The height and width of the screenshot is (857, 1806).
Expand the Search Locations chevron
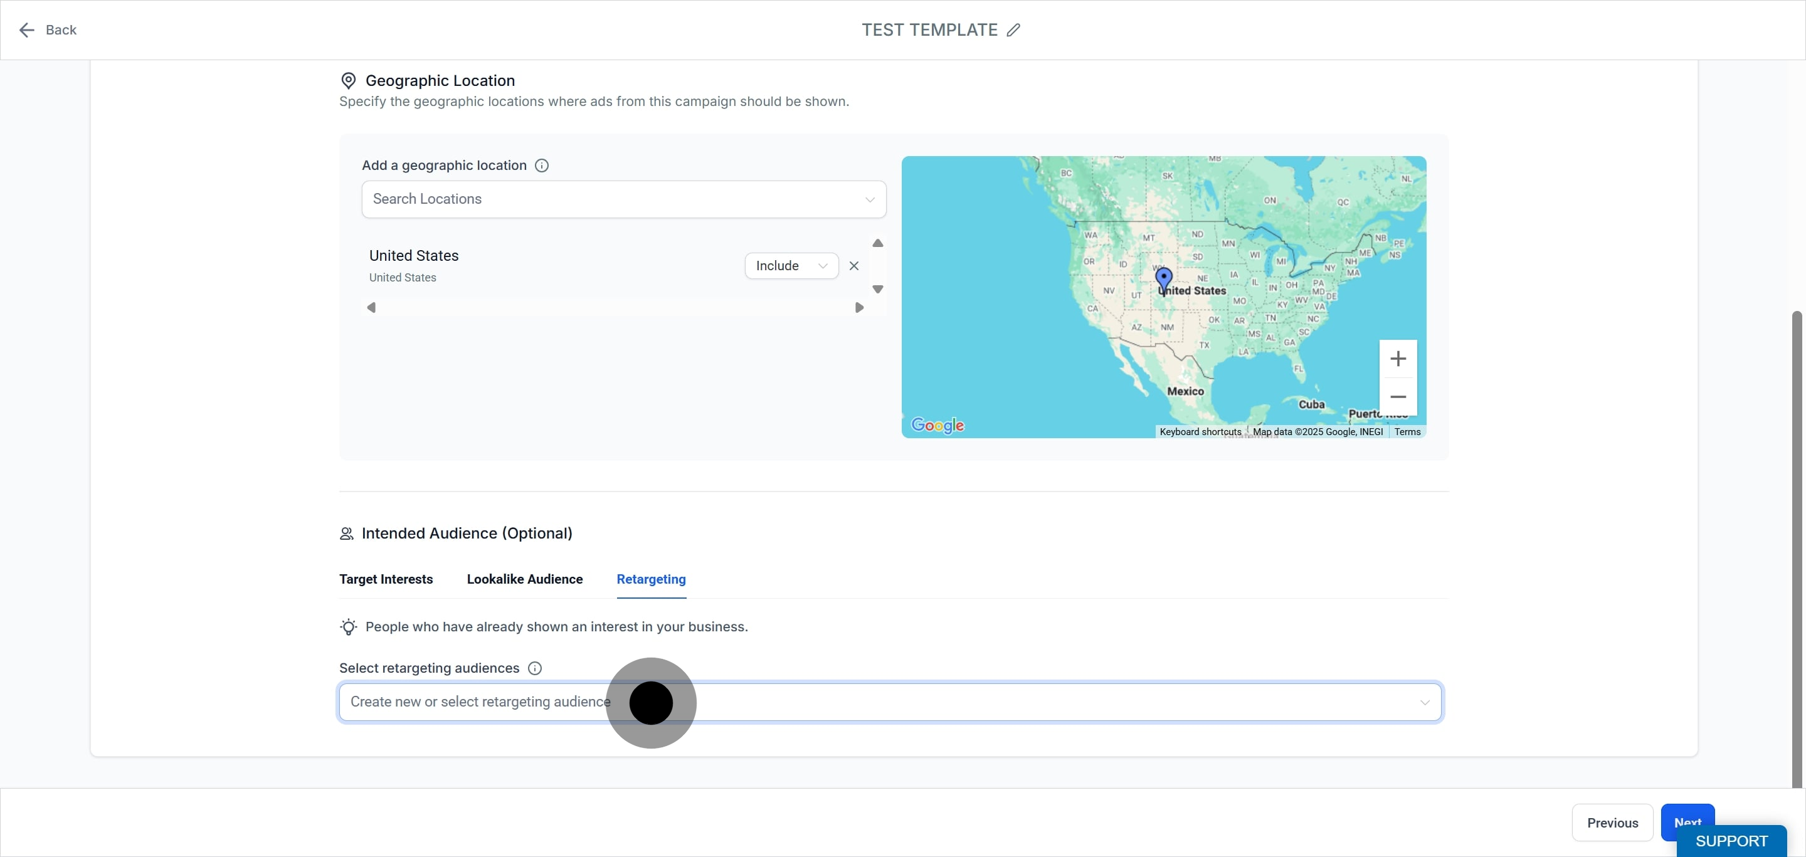coord(869,200)
